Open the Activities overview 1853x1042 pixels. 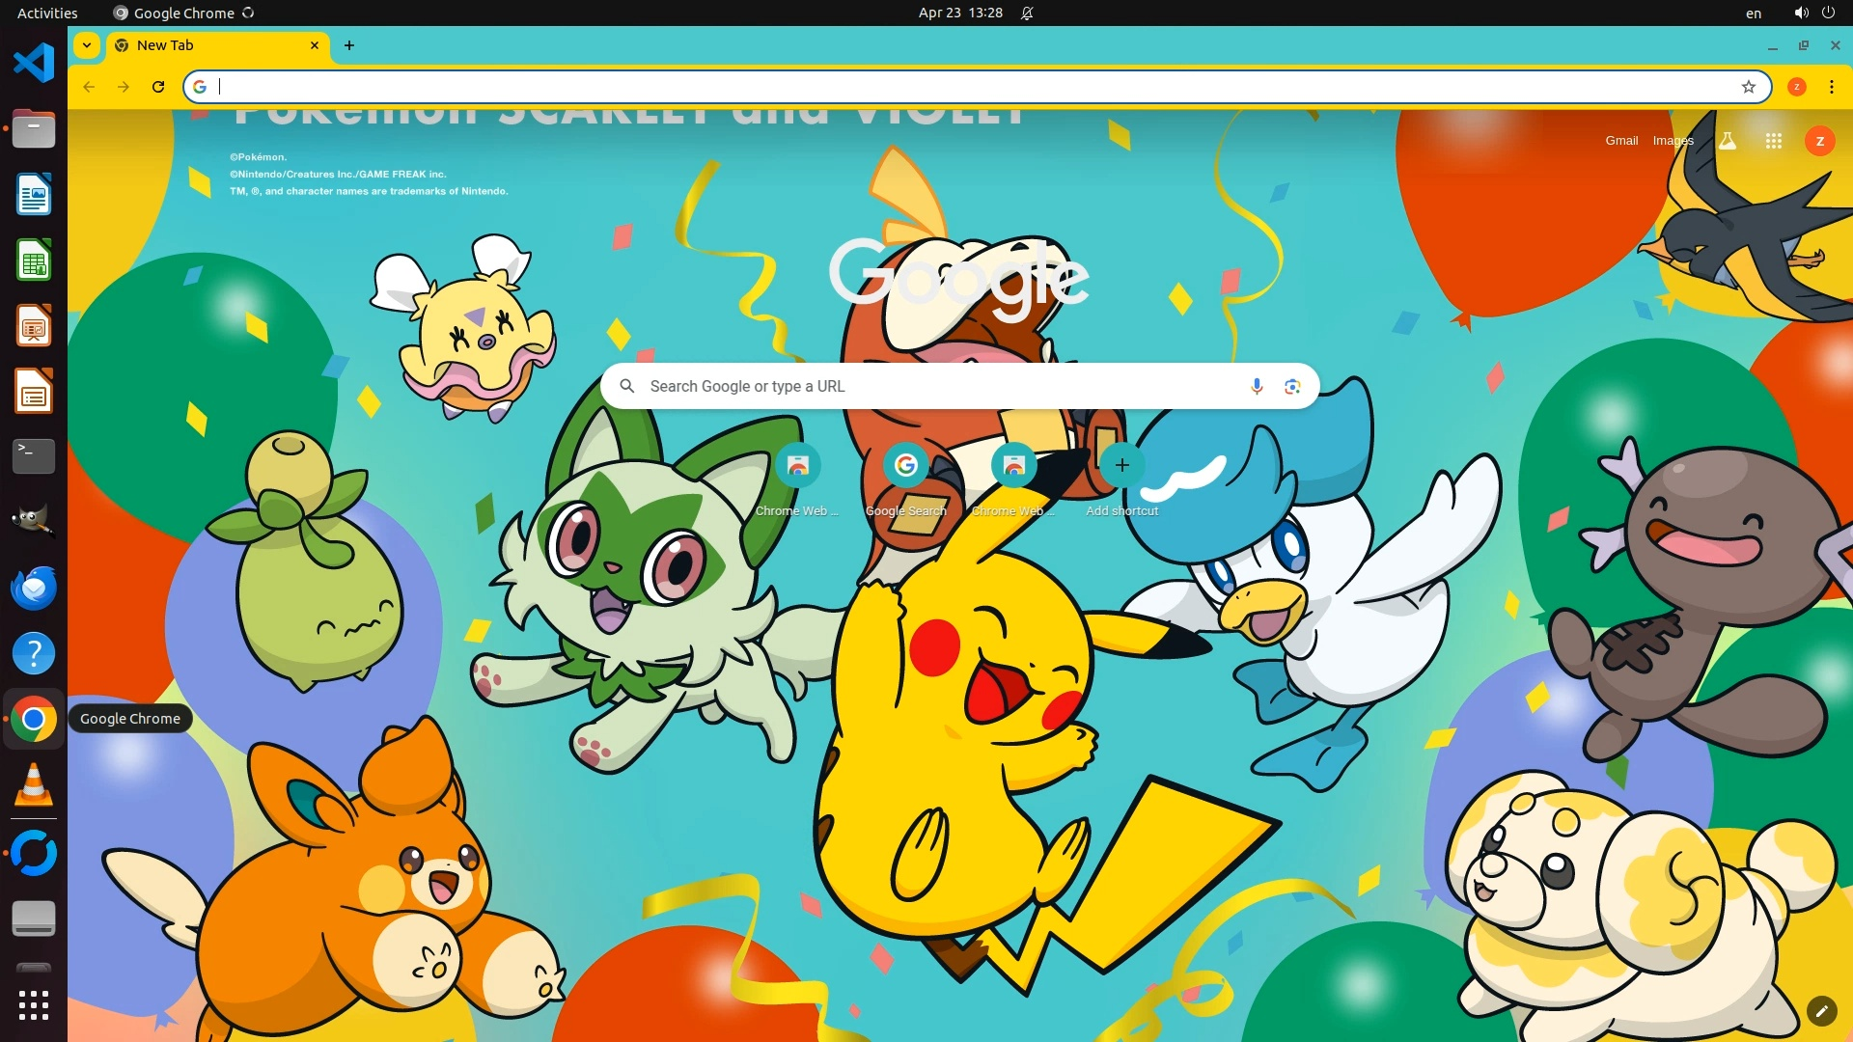(x=47, y=13)
